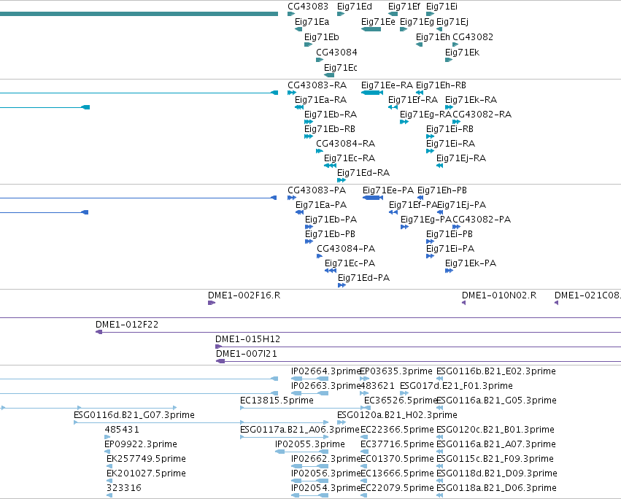Click the Eig71Ee-RA transcript glyph
The width and height of the screenshot is (621, 499).
(x=372, y=93)
